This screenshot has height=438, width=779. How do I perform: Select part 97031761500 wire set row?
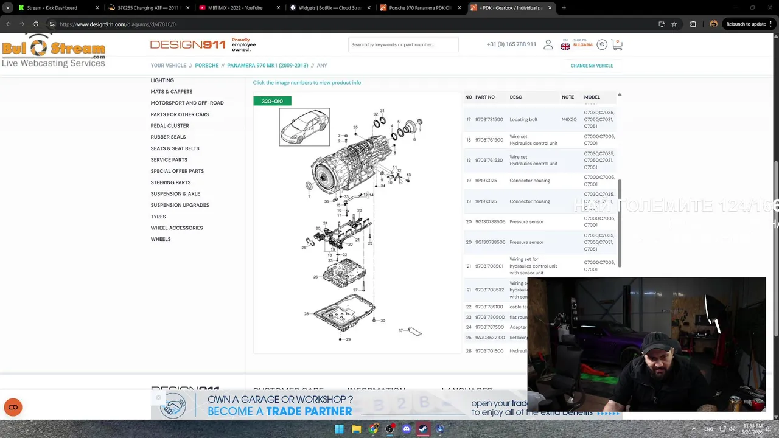(542, 140)
